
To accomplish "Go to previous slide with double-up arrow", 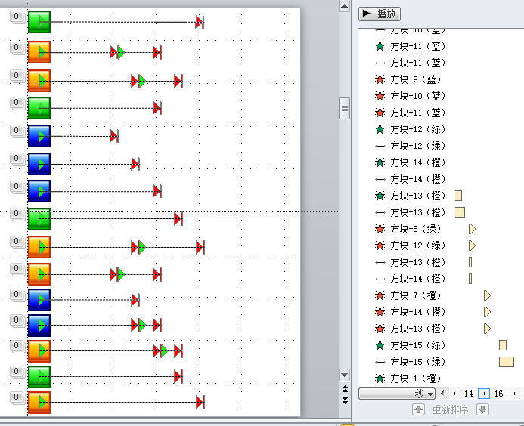I will (x=345, y=388).
